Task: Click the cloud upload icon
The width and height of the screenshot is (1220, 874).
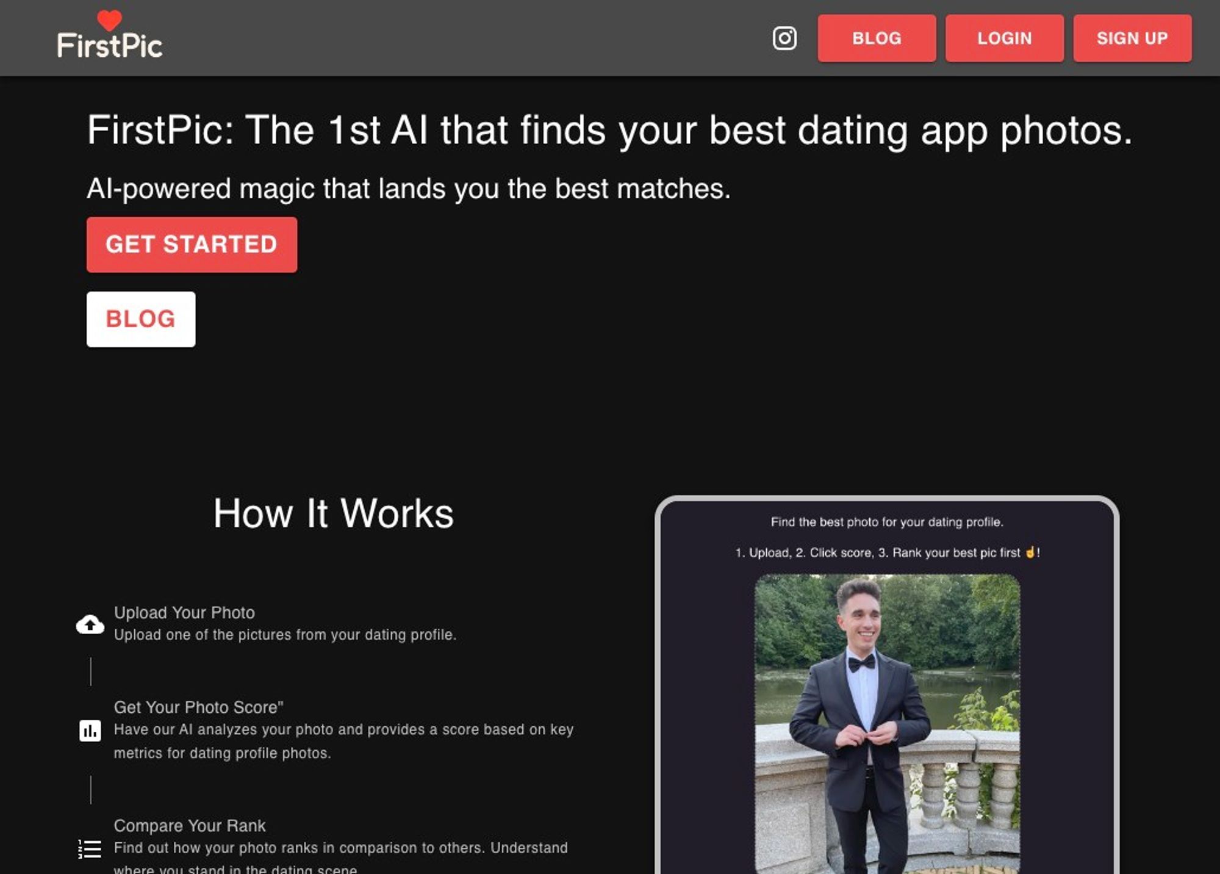Action: [90, 624]
